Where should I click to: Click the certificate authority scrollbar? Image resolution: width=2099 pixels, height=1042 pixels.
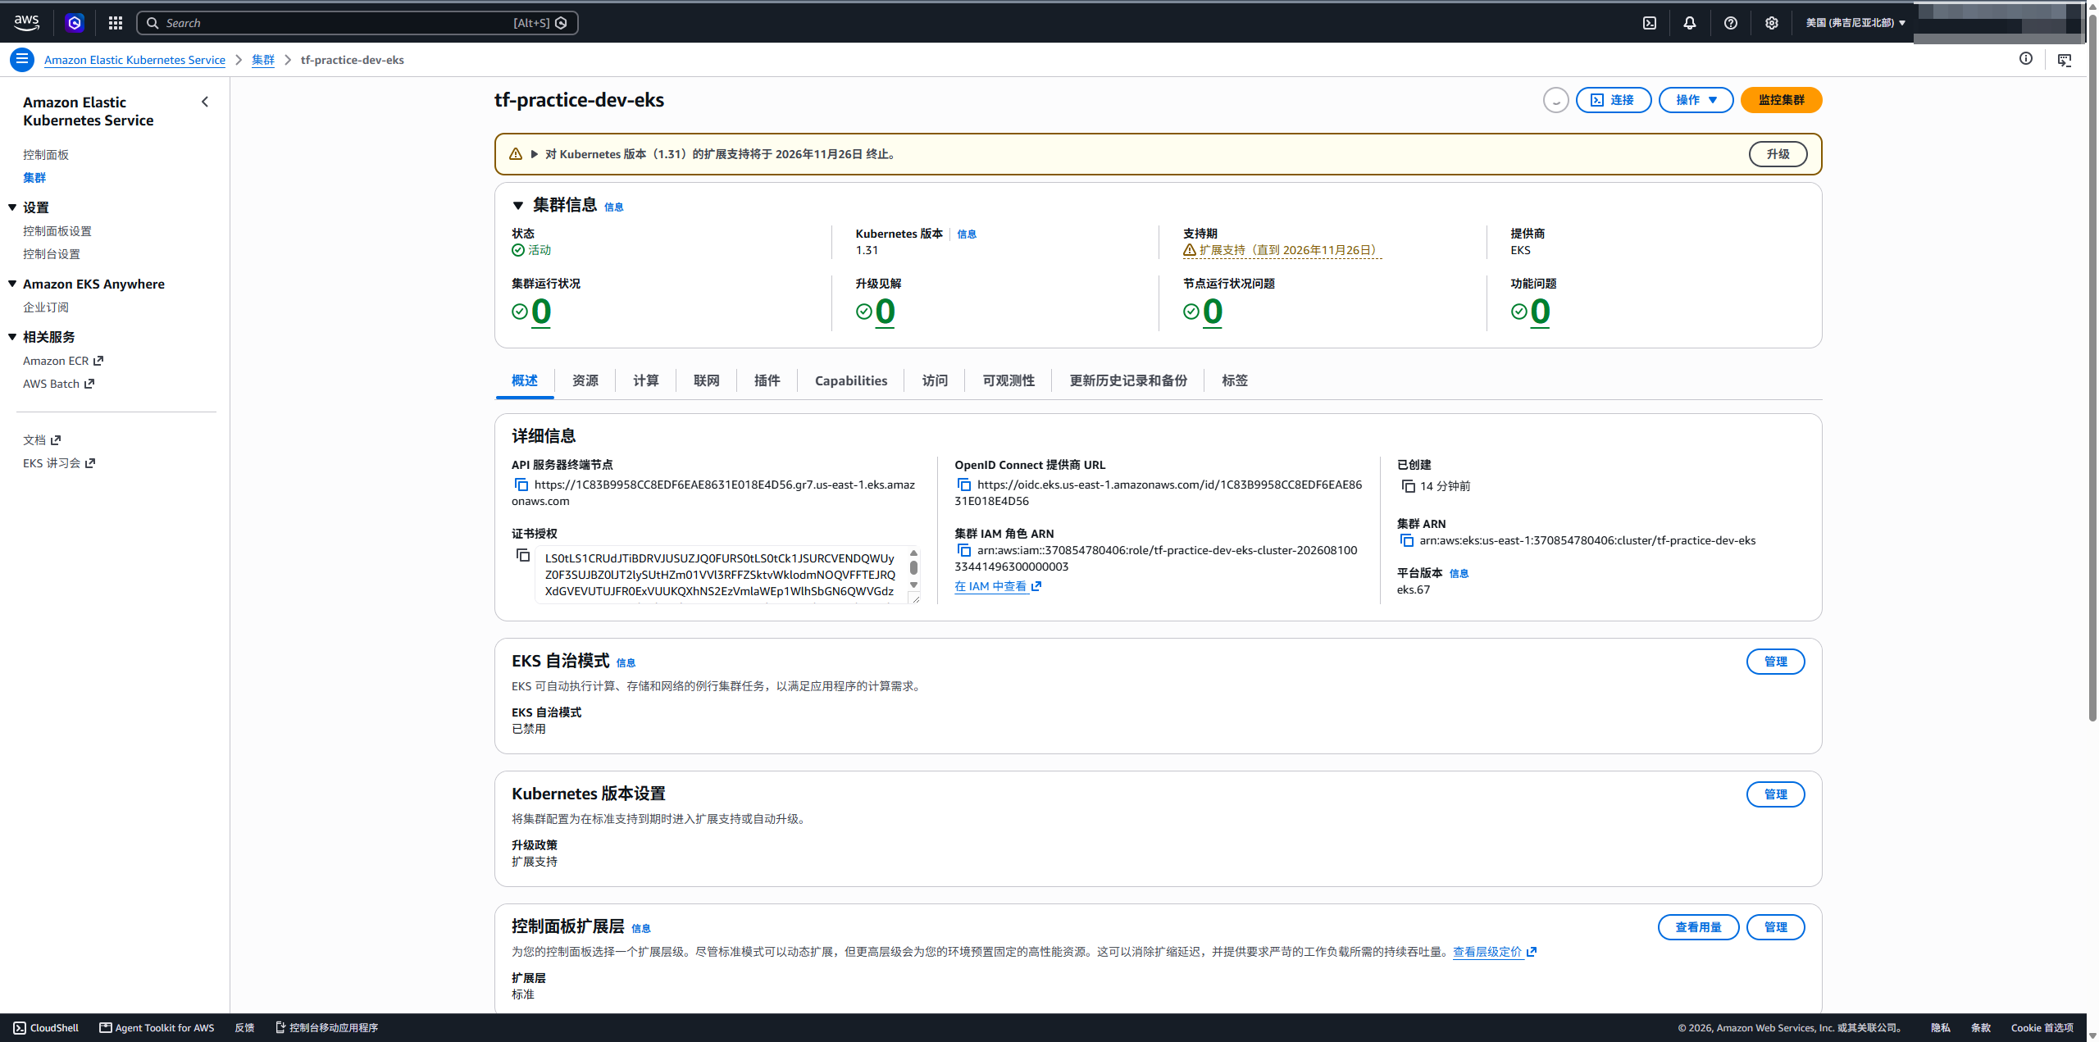[x=913, y=569]
